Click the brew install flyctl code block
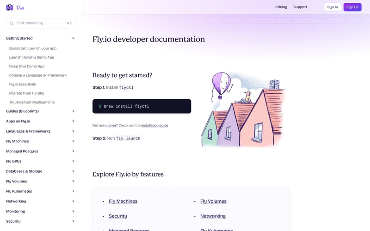This screenshot has width=370, height=231. tap(142, 106)
